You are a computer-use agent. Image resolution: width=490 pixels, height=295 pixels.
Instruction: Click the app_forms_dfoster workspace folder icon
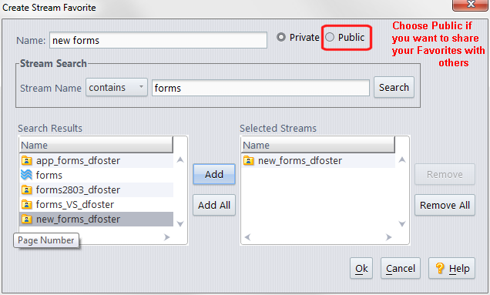26,161
